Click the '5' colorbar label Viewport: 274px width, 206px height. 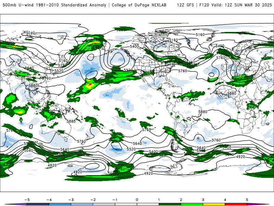point(247,200)
